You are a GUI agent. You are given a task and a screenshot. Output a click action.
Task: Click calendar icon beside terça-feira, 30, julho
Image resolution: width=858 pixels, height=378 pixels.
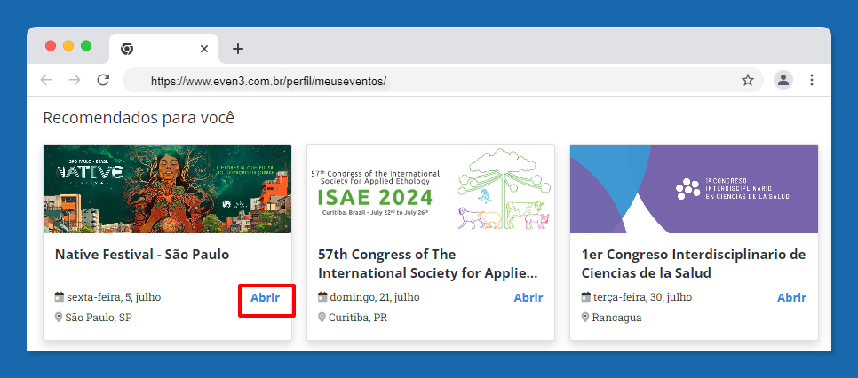click(586, 297)
